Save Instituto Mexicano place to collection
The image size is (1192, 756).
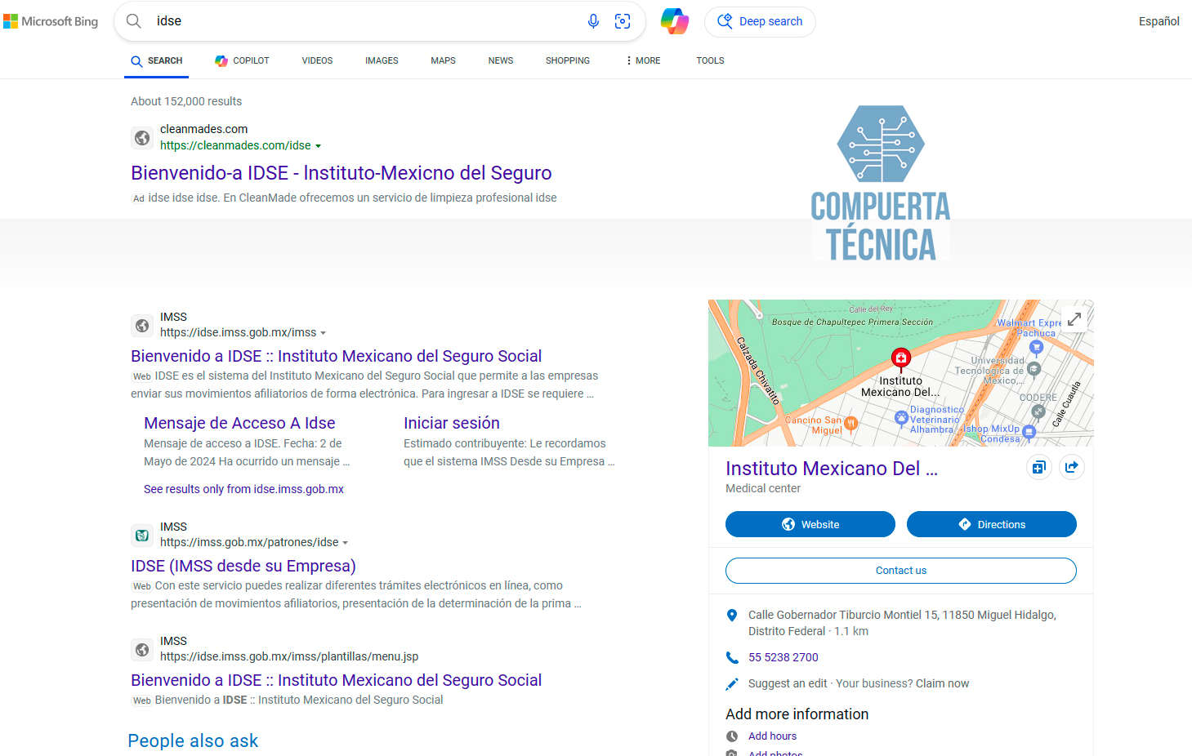[1038, 467]
